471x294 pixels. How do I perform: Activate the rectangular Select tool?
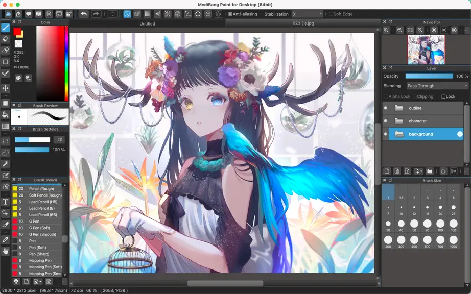6,141
